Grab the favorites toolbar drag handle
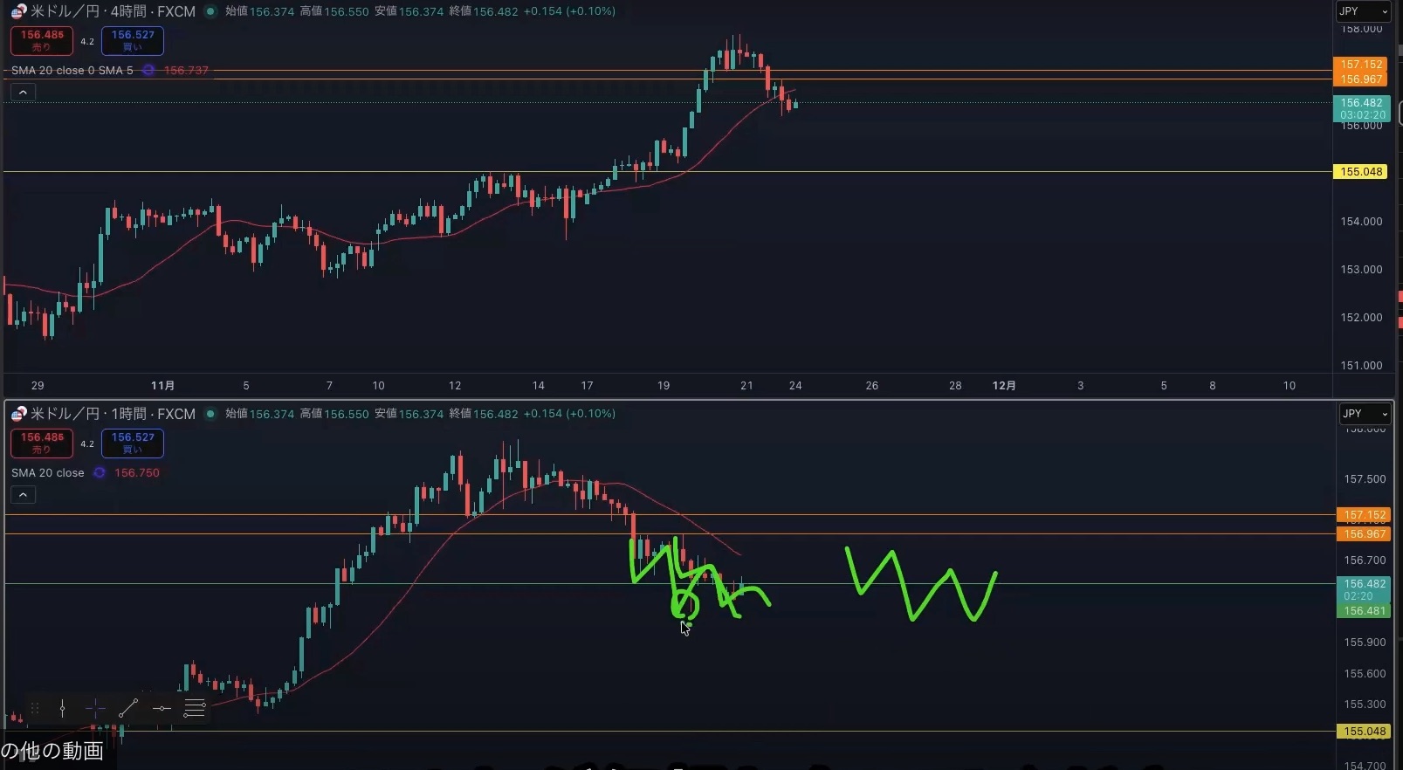This screenshot has height=770, width=1403. click(x=35, y=709)
